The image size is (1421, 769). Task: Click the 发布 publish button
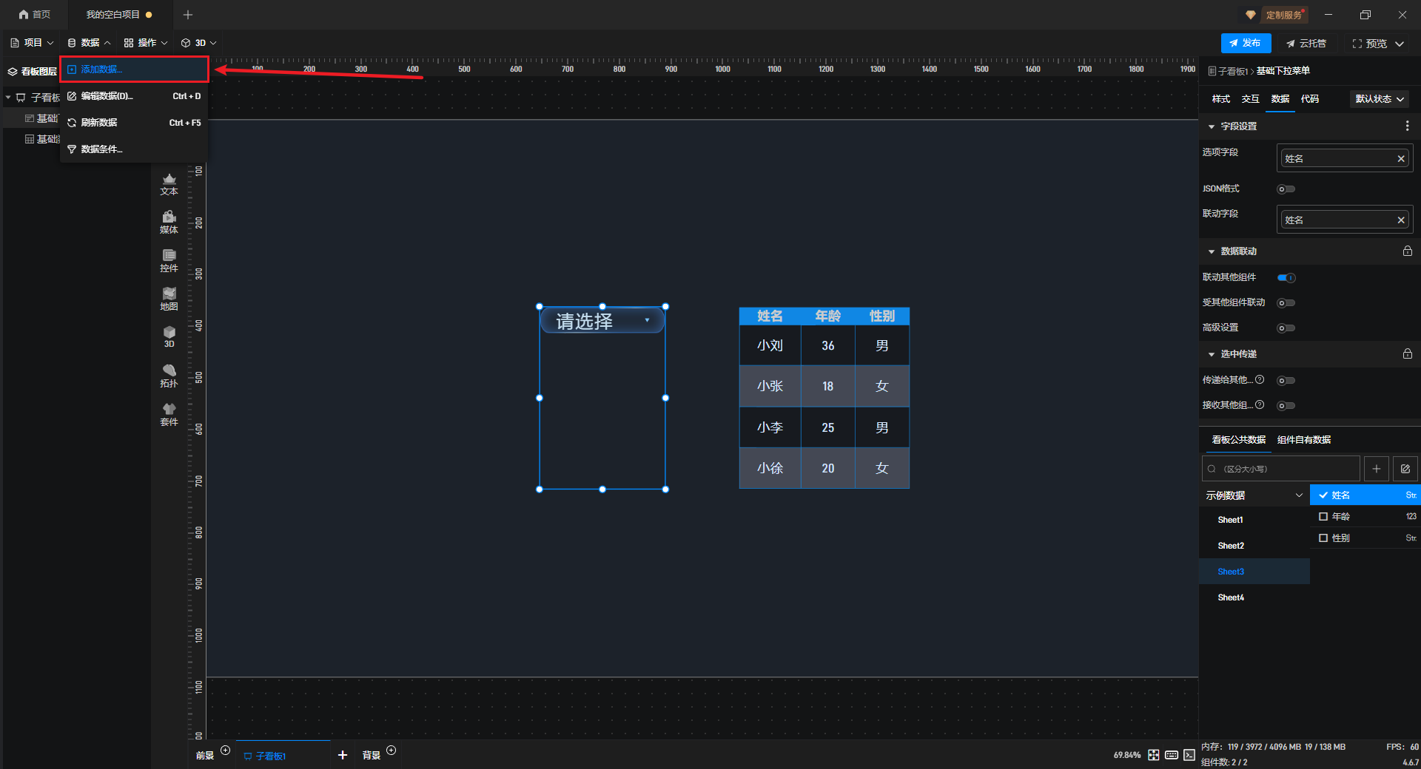tap(1245, 44)
